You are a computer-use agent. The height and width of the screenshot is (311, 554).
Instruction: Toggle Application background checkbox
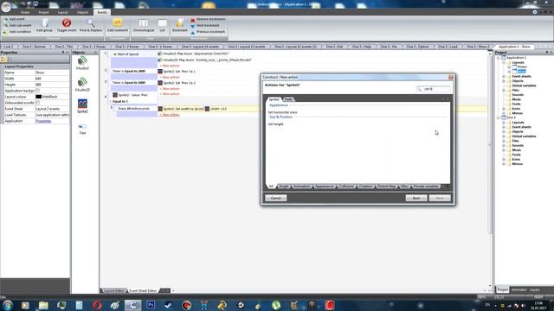[x=37, y=91]
